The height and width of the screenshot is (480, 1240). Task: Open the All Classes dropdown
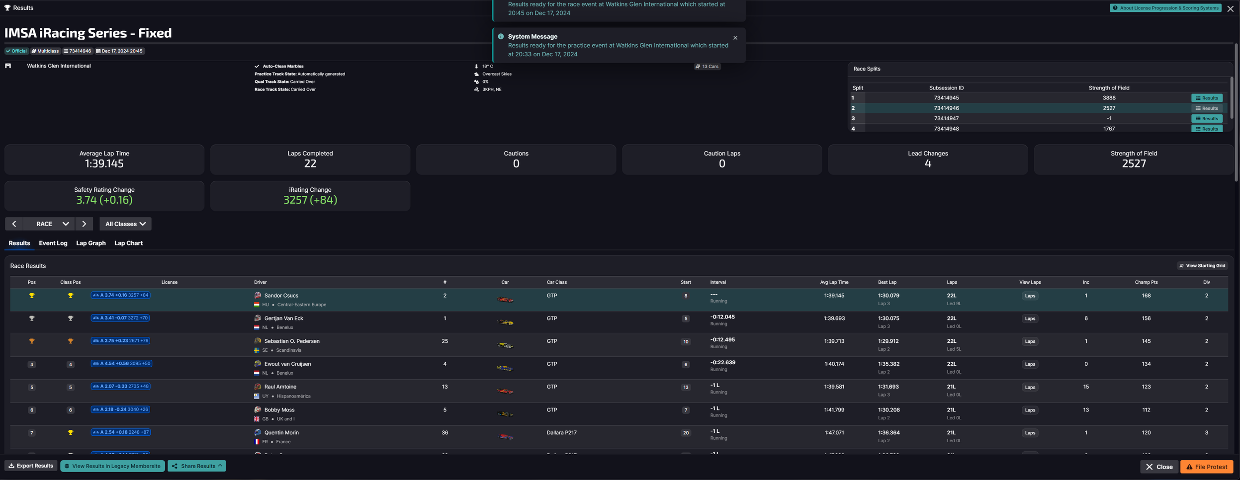point(125,224)
